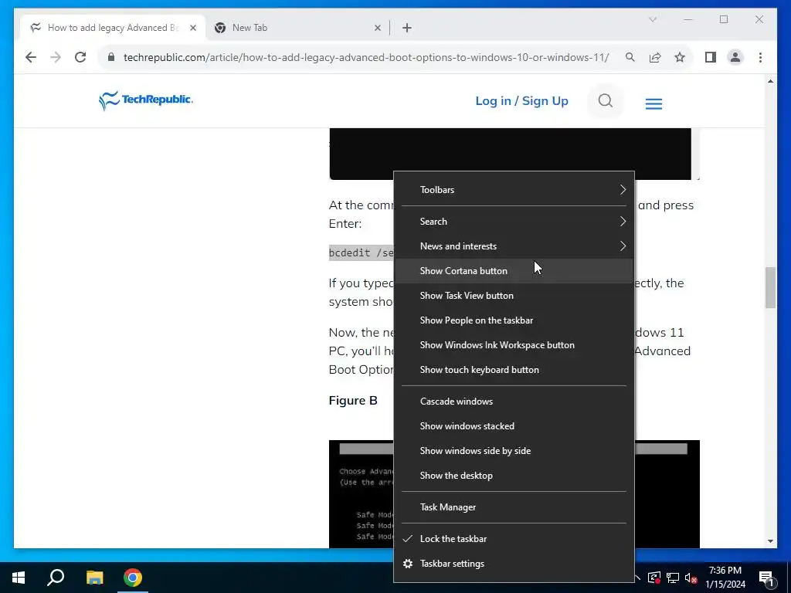The height and width of the screenshot is (593, 791).
Task: Click the browser forward arrow
Action: click(56, 57)
